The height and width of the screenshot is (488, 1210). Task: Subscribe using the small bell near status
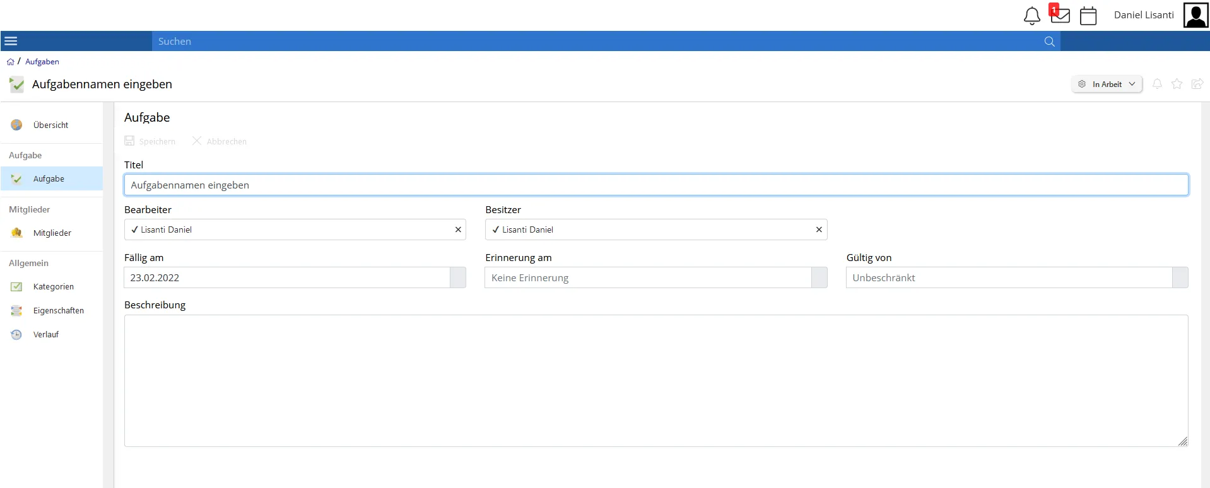[1157, 84]
